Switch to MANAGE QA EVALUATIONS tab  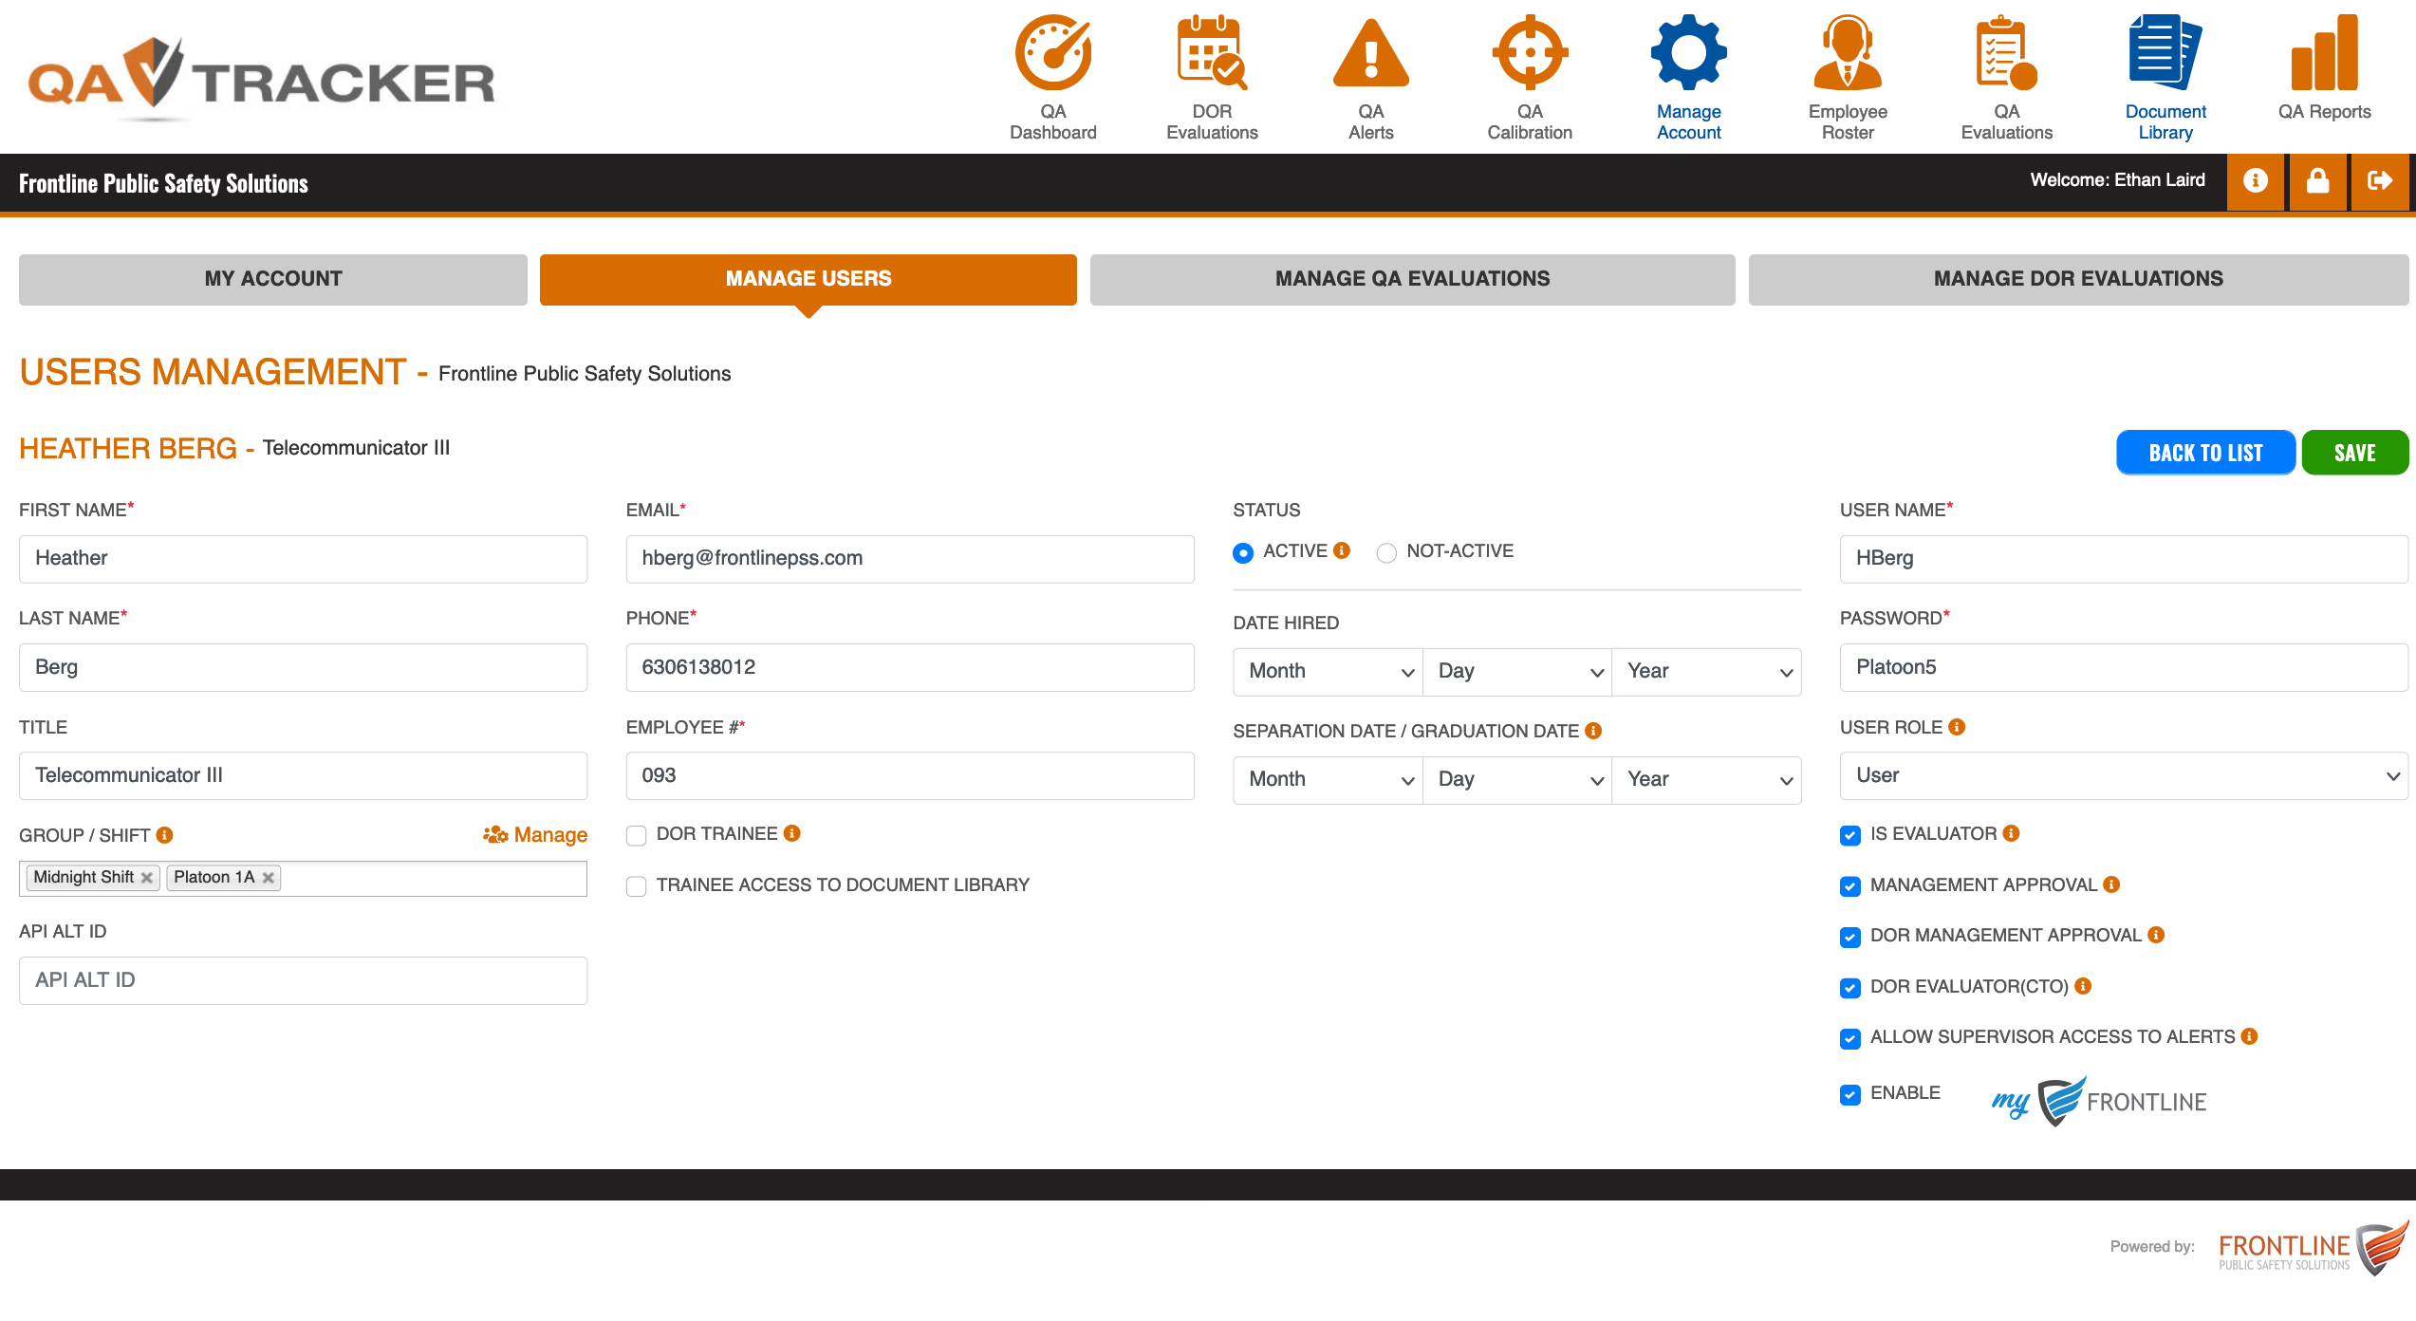(x=1412, y=279)
